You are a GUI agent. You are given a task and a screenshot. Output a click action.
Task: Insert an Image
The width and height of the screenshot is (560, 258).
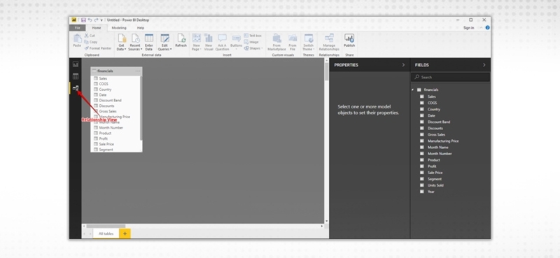click(251, 42)
